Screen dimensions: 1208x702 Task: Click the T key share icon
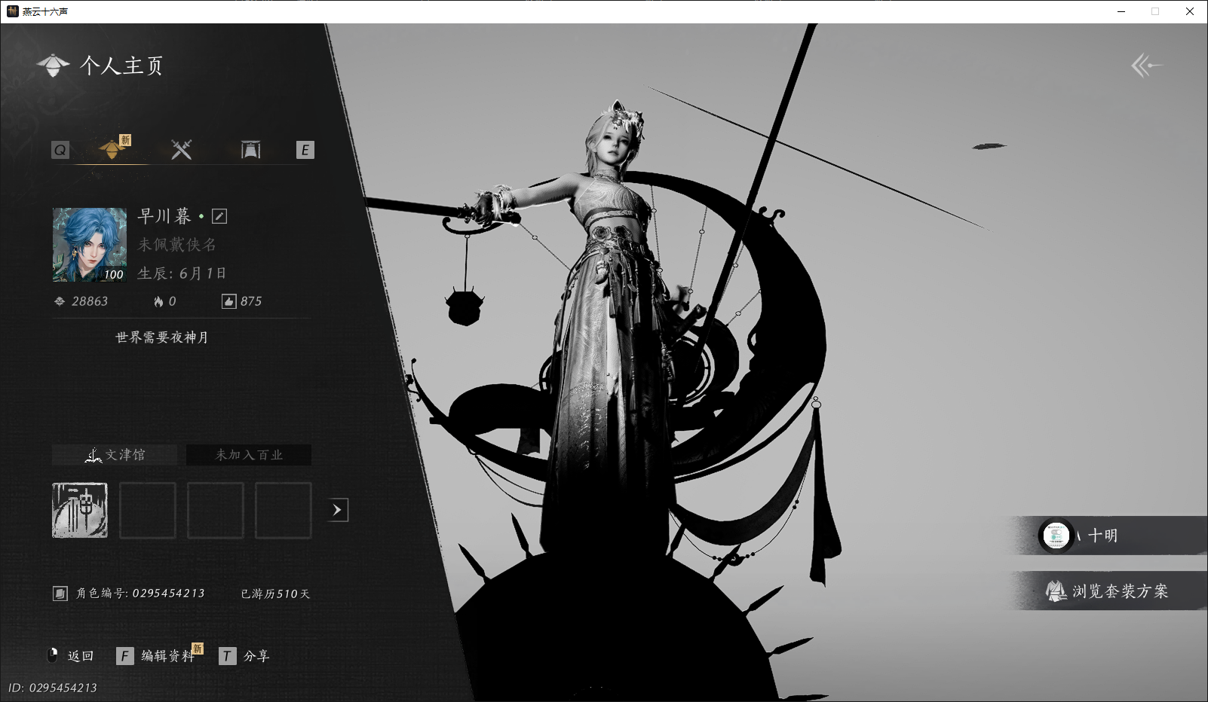[227, 656]
